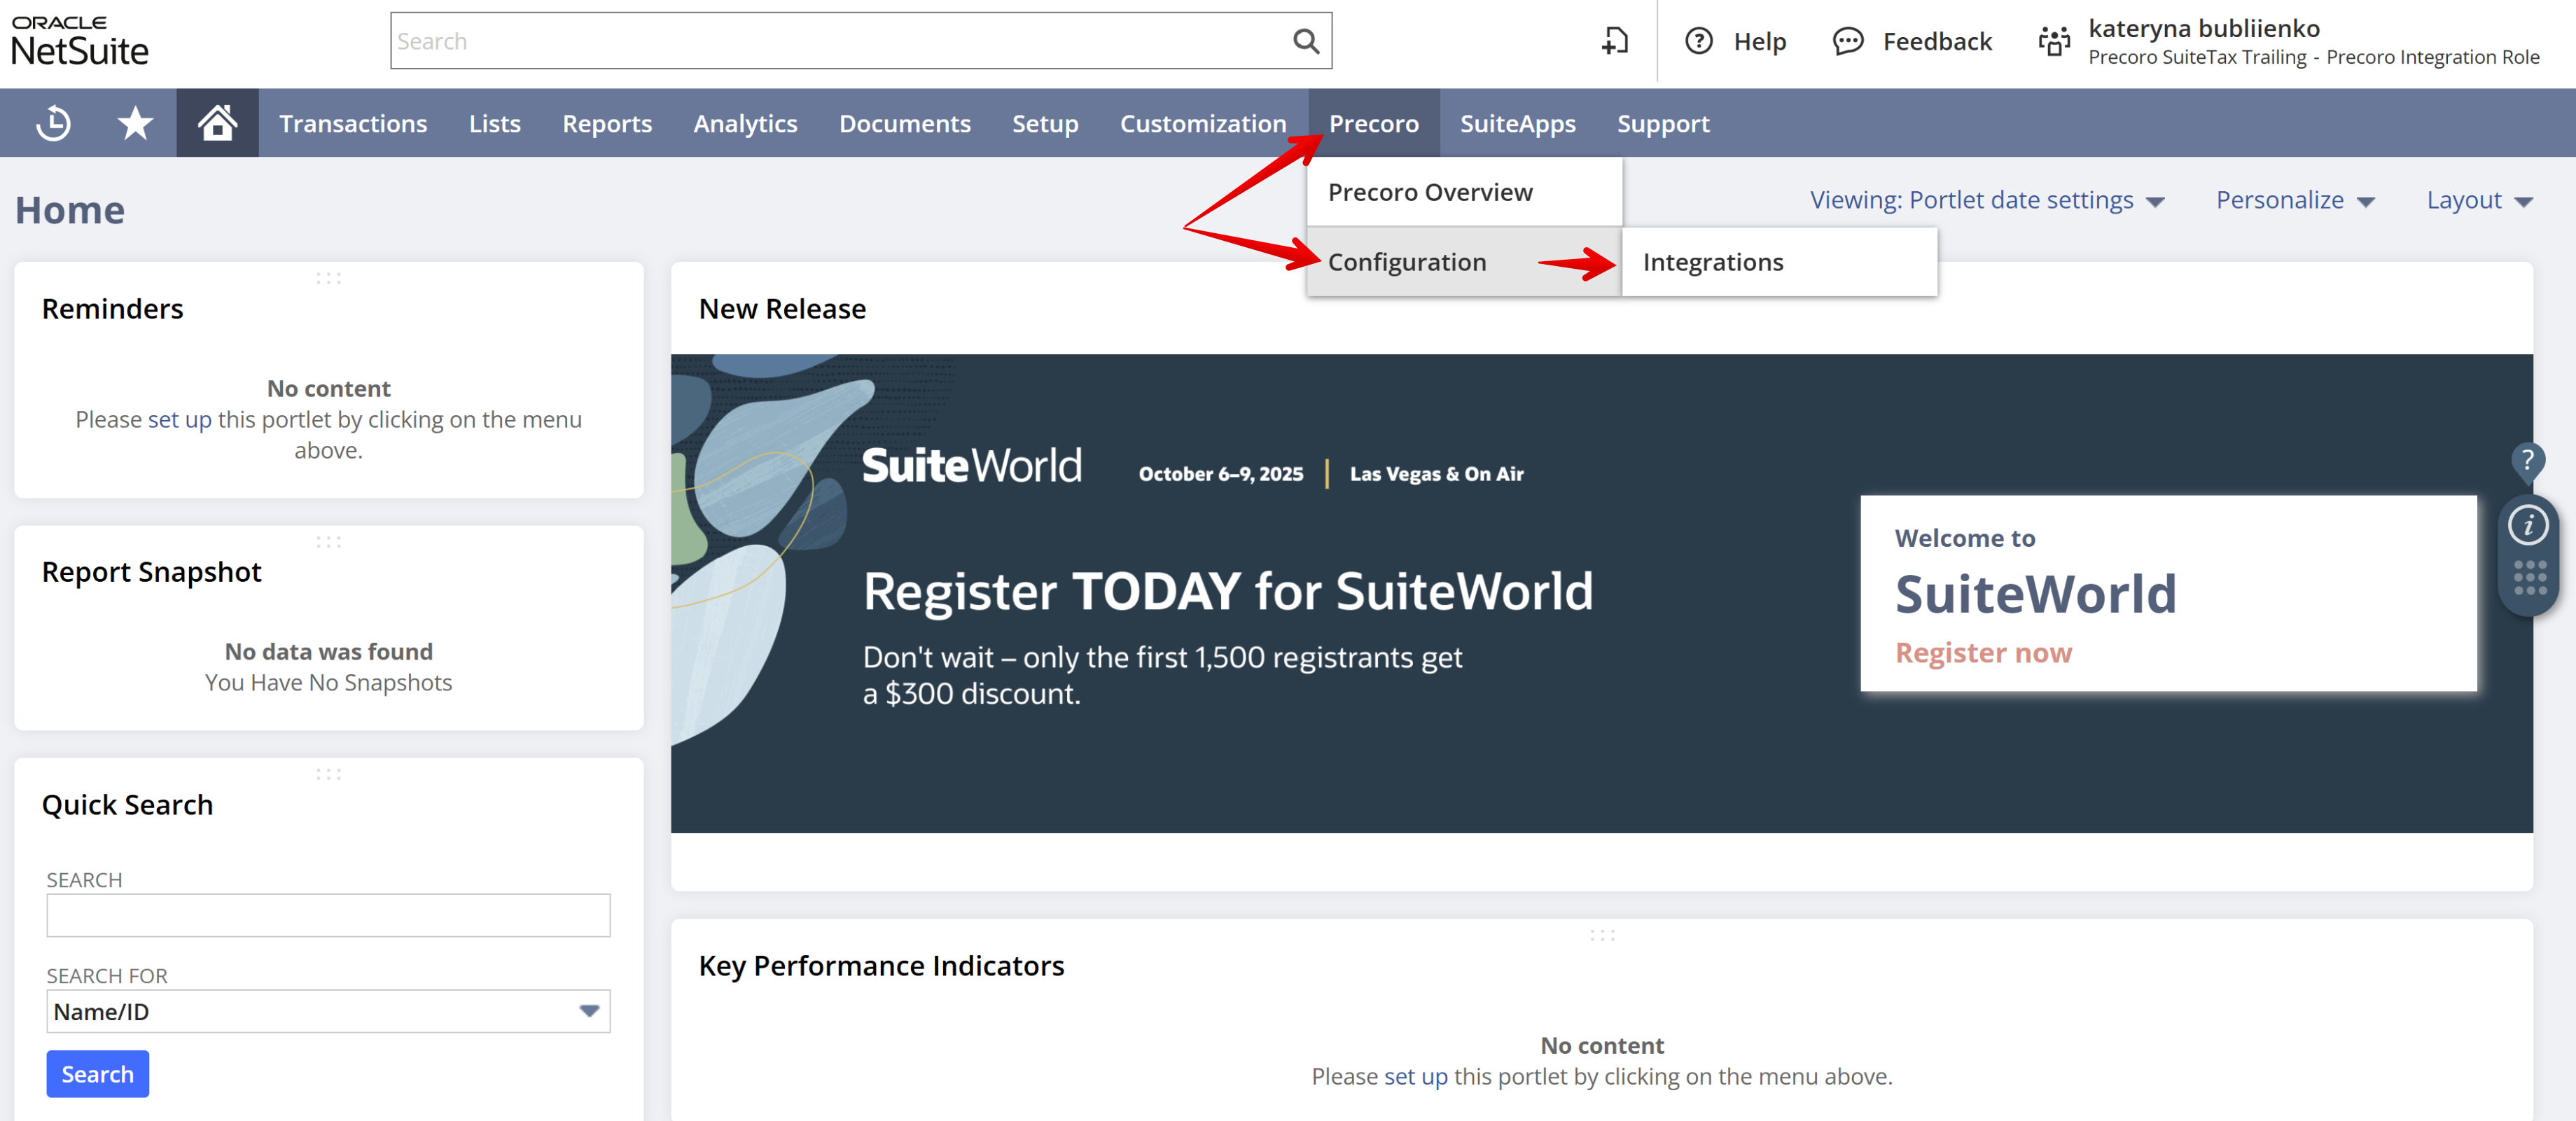This screenshot has width=2576, height=1121.
Task: Click the global search magnifier icon
Action: (x=1305, y=41)
